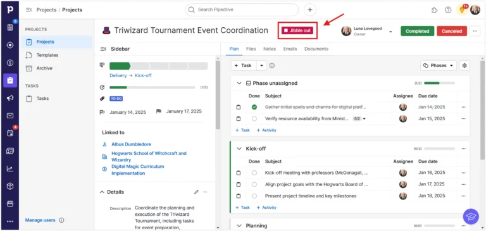Edit Details with the pencil icon
486x231 pixels.
(196, 192)
